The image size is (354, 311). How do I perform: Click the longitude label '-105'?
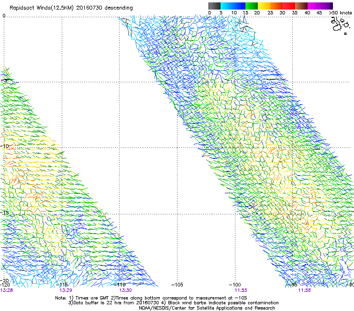[x=177, y=285]
